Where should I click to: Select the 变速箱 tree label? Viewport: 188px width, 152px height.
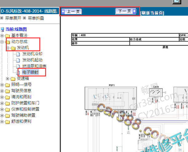(23, 78)
